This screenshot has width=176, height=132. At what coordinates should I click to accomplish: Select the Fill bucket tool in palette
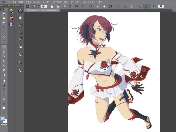(4, 80)
